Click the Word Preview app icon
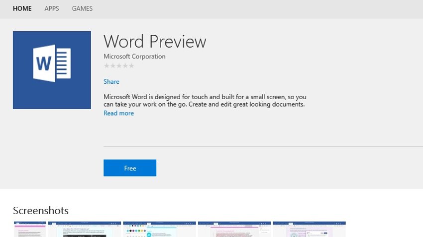 click(x=52, y=70)
